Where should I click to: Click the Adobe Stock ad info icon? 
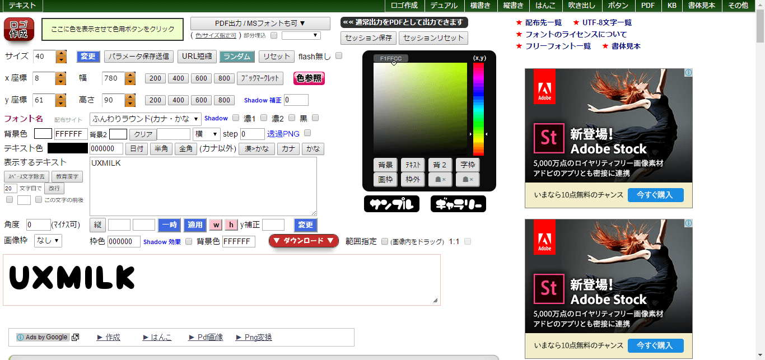click(x=688, y=73)
